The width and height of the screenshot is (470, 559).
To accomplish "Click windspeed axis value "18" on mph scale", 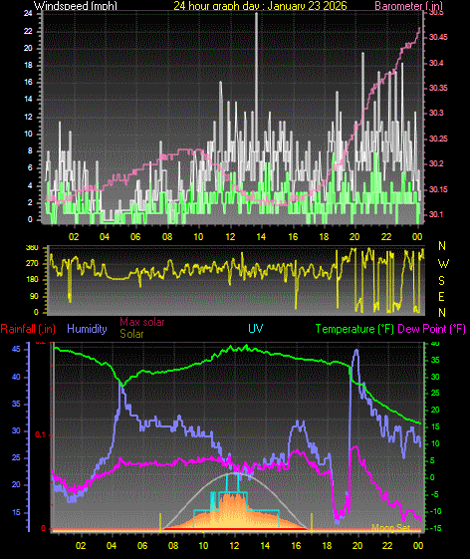I will click(x=28, y=65).
